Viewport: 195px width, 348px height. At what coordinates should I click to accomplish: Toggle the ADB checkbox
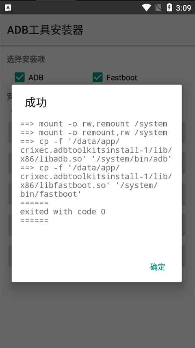tap(20, 77)
